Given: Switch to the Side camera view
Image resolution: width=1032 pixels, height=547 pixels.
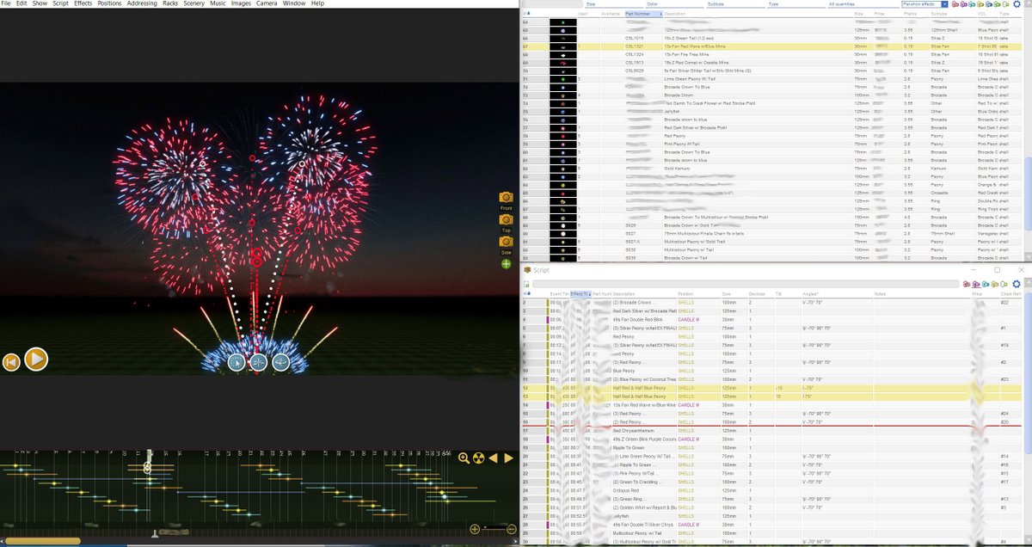Looking at the screenshot, I should (506, 243).
